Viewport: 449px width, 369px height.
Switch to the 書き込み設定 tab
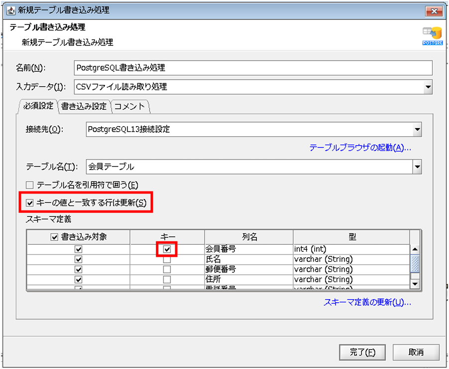(x=84, y=106)
